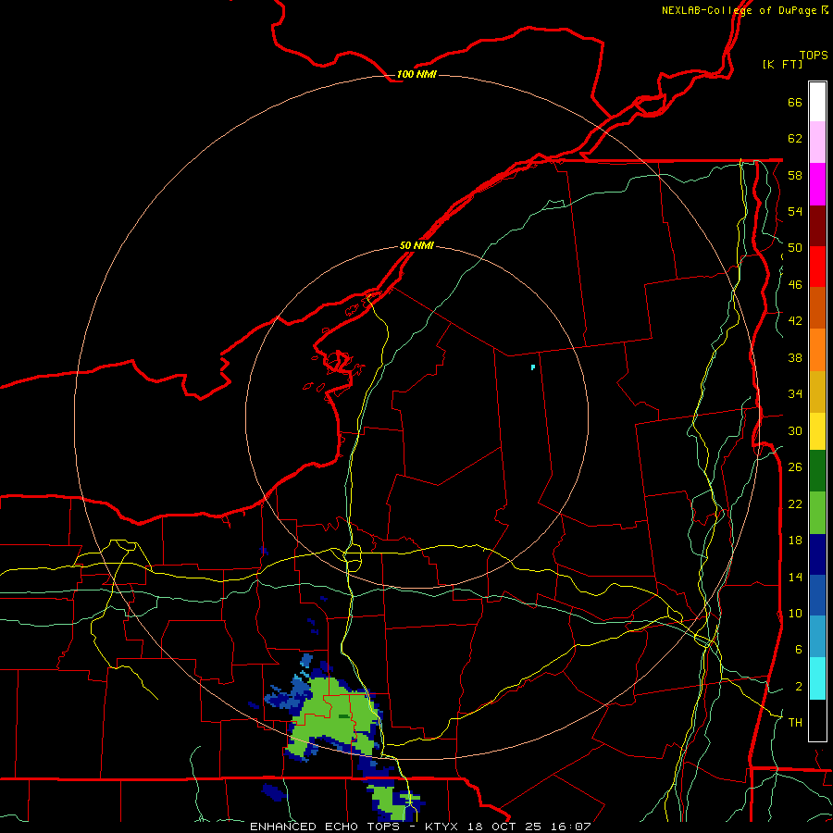This screenshot has height=833, width=833.
Task: Click the yellow legend color block
Action: 817,431
